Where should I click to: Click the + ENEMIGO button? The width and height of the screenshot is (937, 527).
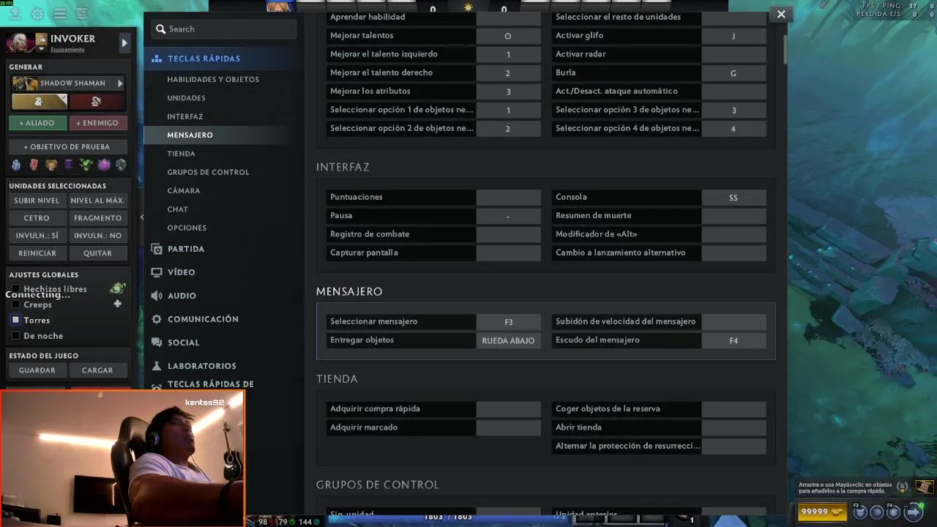click(97, 123)
